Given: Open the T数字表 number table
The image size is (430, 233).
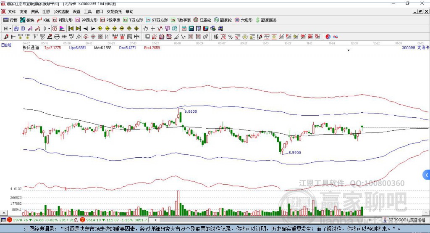Looking at the screenshot, I should pyautogui.click(x=181, y=20).
